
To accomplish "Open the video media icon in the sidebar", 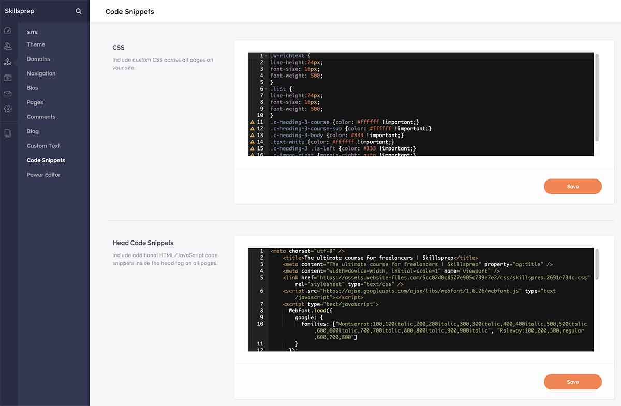I will pos(8,78).
